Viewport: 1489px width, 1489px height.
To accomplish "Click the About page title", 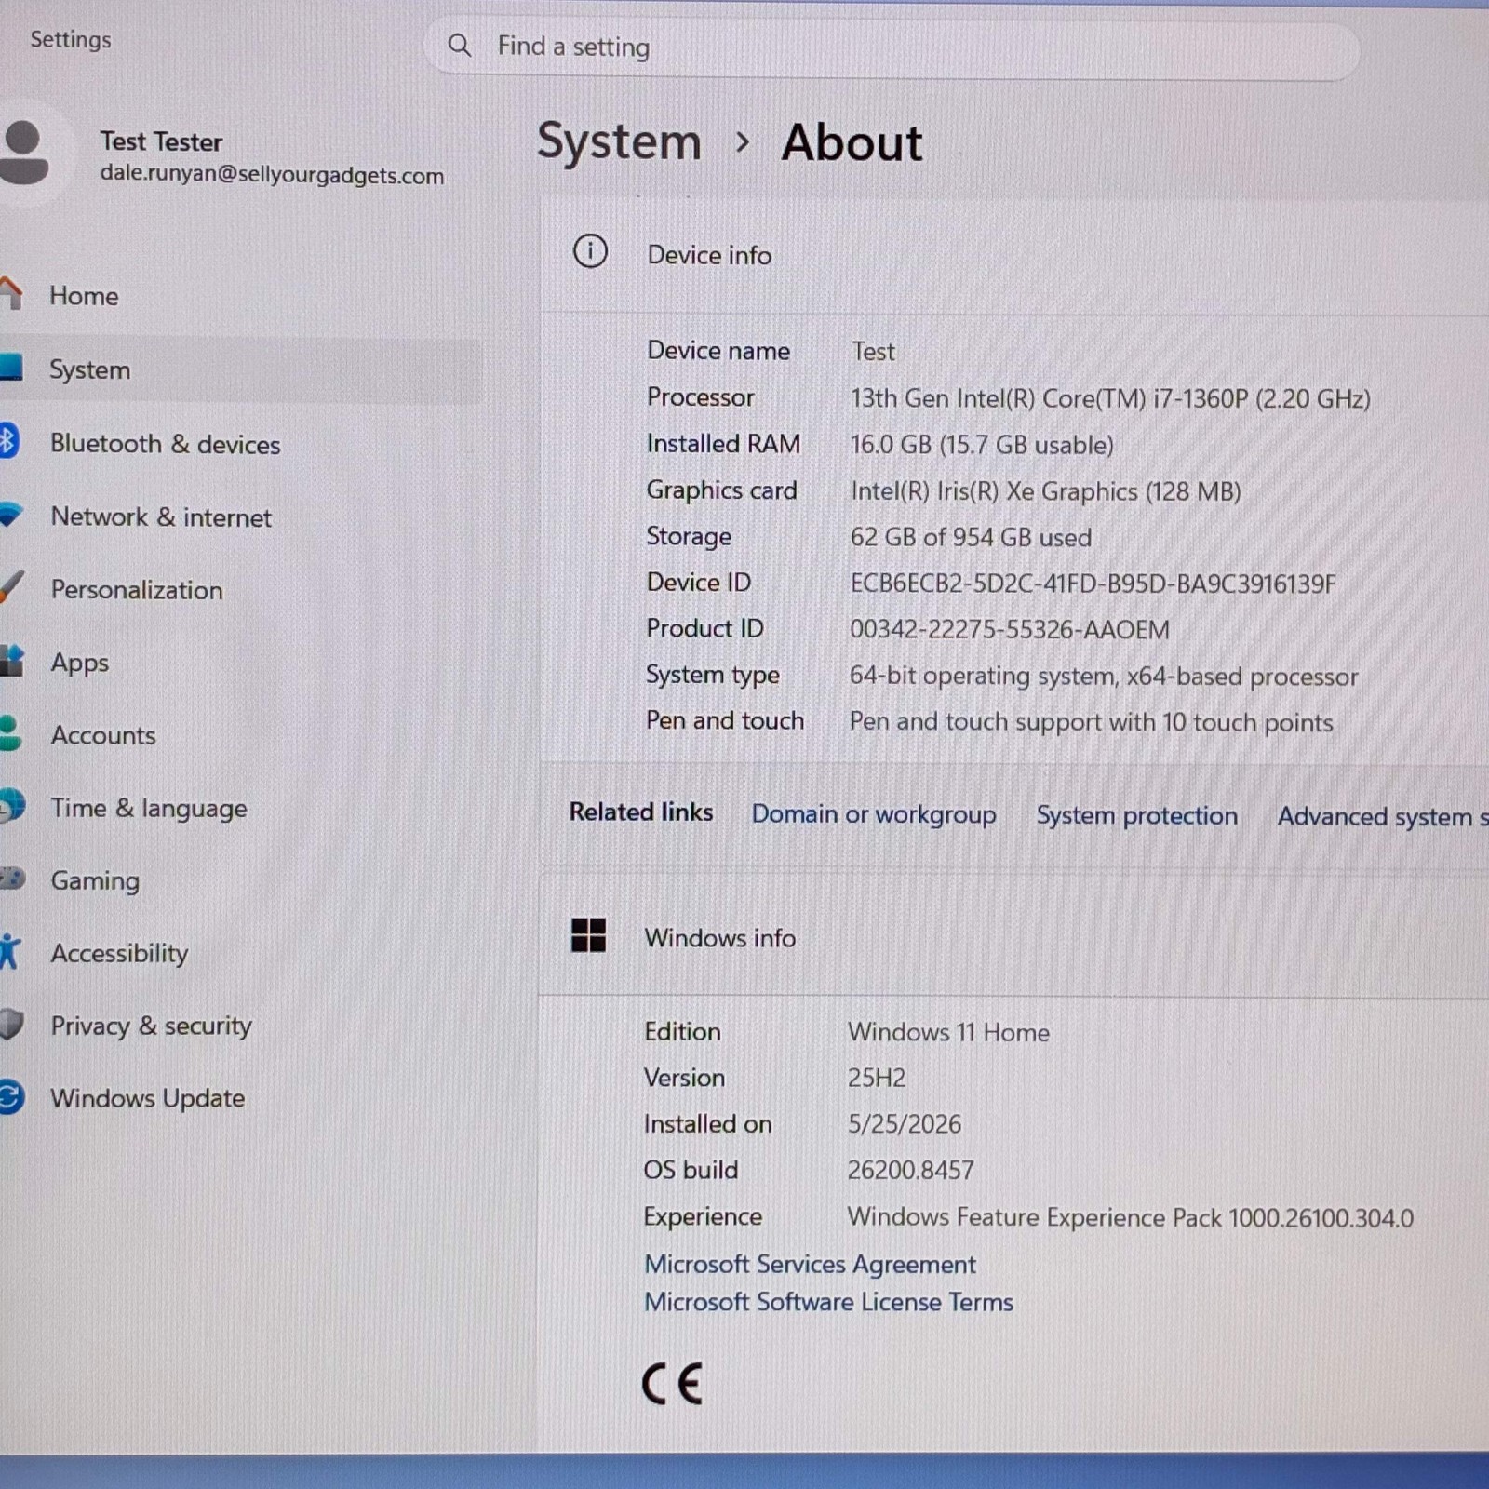I will pos(852,143).
